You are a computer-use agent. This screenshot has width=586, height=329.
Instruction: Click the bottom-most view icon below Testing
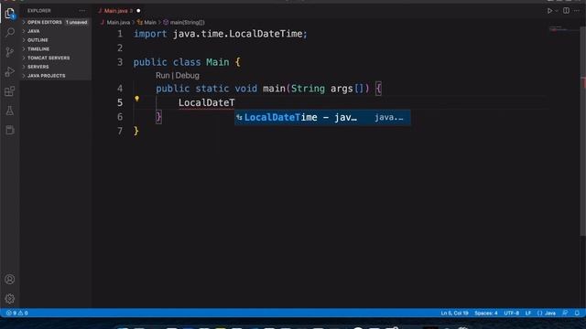point(10,130)
